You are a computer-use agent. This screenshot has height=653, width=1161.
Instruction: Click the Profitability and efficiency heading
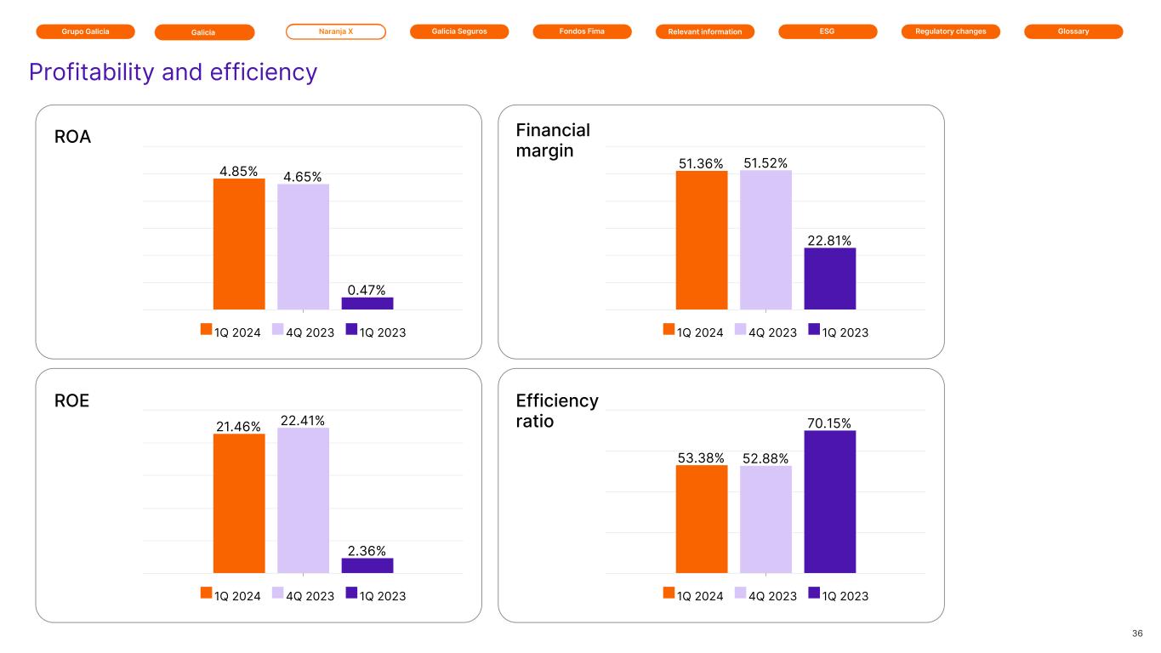coord(173,72)
